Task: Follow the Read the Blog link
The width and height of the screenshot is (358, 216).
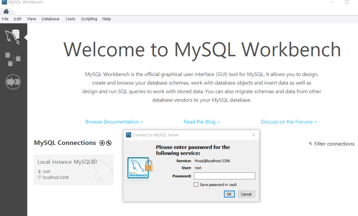Action: 202,122
